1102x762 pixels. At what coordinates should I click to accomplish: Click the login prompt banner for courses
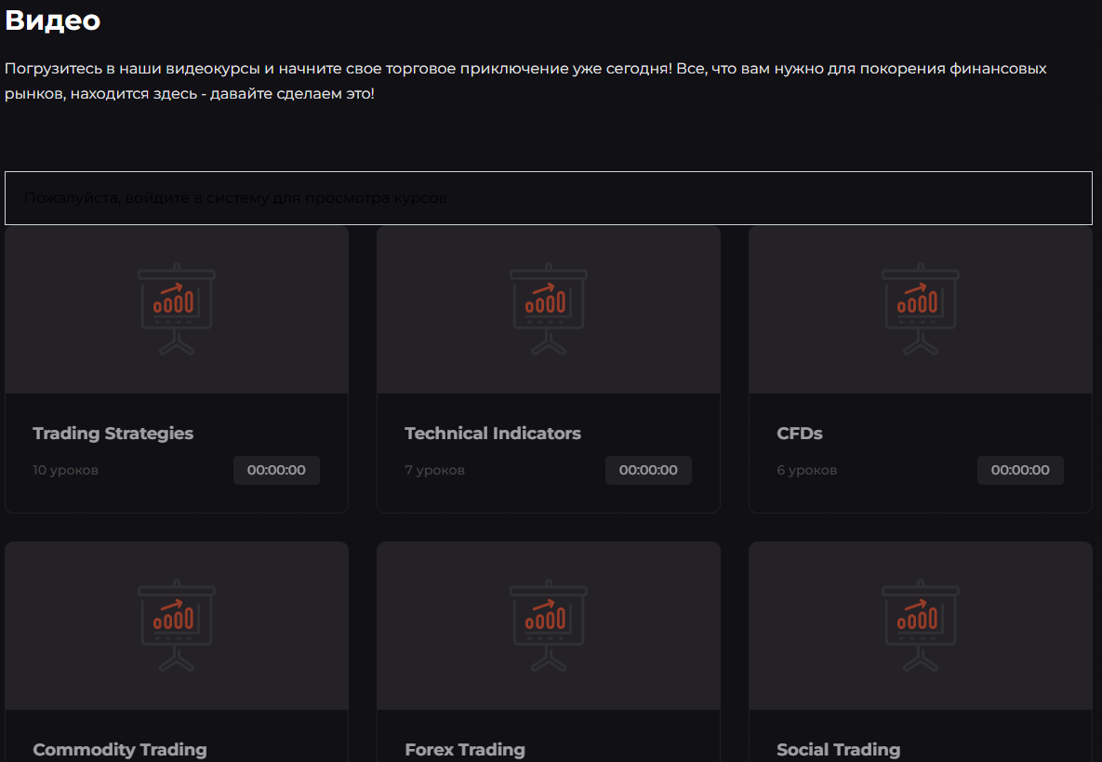pos(548,198)
